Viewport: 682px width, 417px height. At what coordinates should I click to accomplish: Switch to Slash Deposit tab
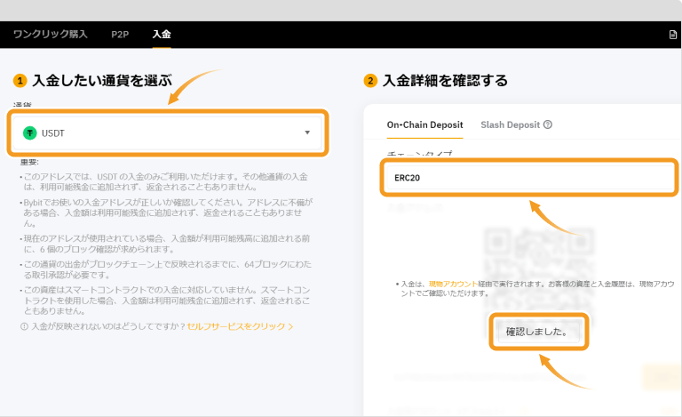(x=510, y=125)
